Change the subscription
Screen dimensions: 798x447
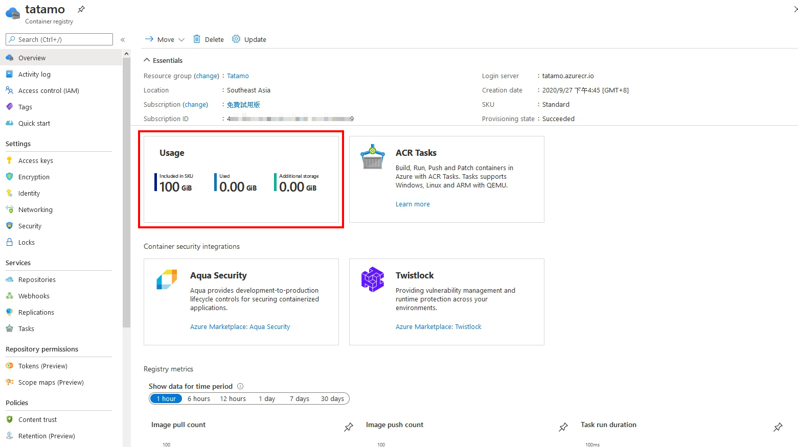[195, 104]
